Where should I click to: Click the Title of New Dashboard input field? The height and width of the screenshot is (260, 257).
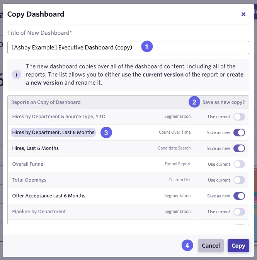(x=128, y=48)
